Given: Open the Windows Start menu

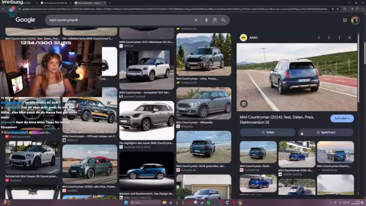Looking at the screenshot, I should [126, 203].
